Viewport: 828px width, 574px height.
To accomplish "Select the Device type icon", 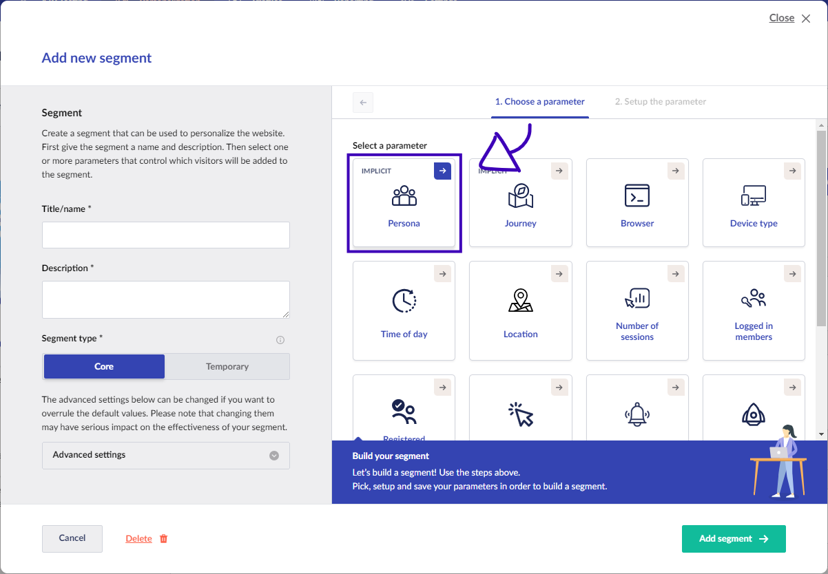I will (x=754, y=196).
